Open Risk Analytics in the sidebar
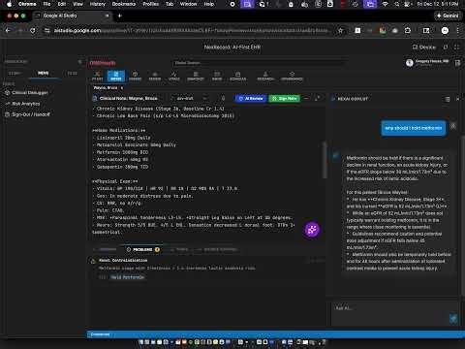 tap(22, 104)
